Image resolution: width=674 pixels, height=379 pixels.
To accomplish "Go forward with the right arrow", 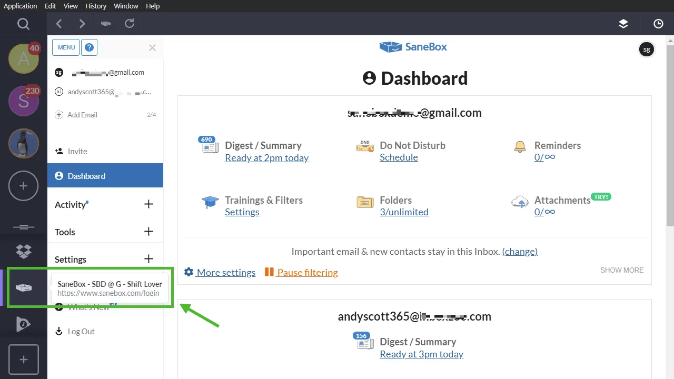I will pos(82,24).
